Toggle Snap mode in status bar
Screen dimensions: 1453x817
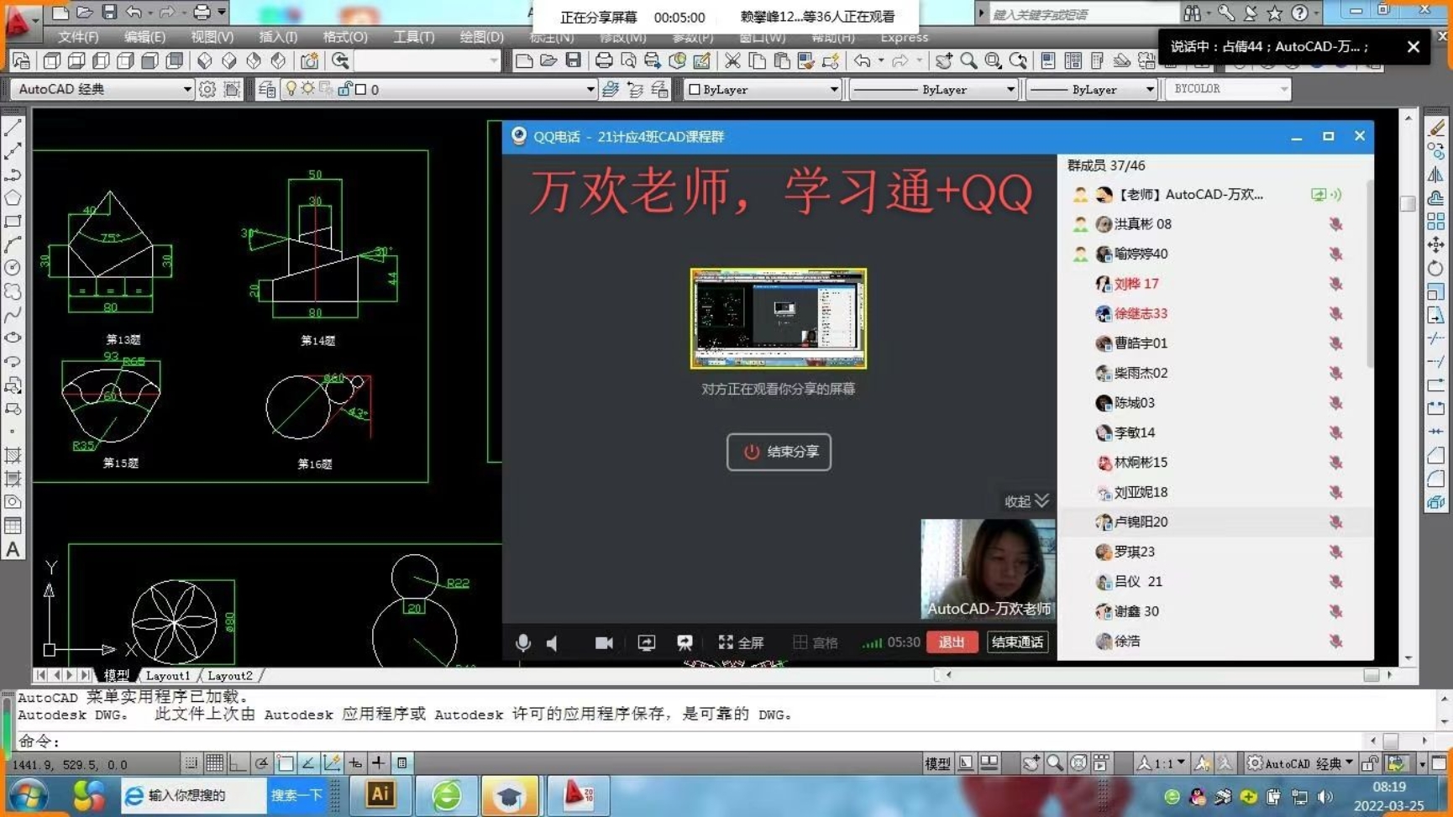(191, 762)
